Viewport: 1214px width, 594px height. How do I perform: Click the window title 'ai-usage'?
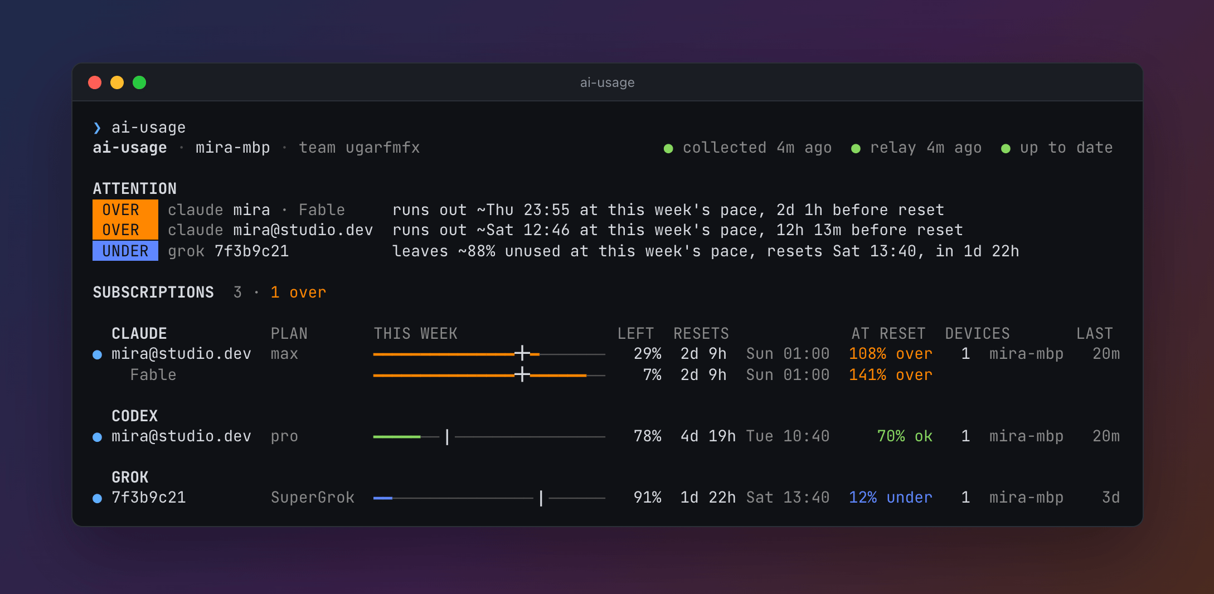[607, 82]
